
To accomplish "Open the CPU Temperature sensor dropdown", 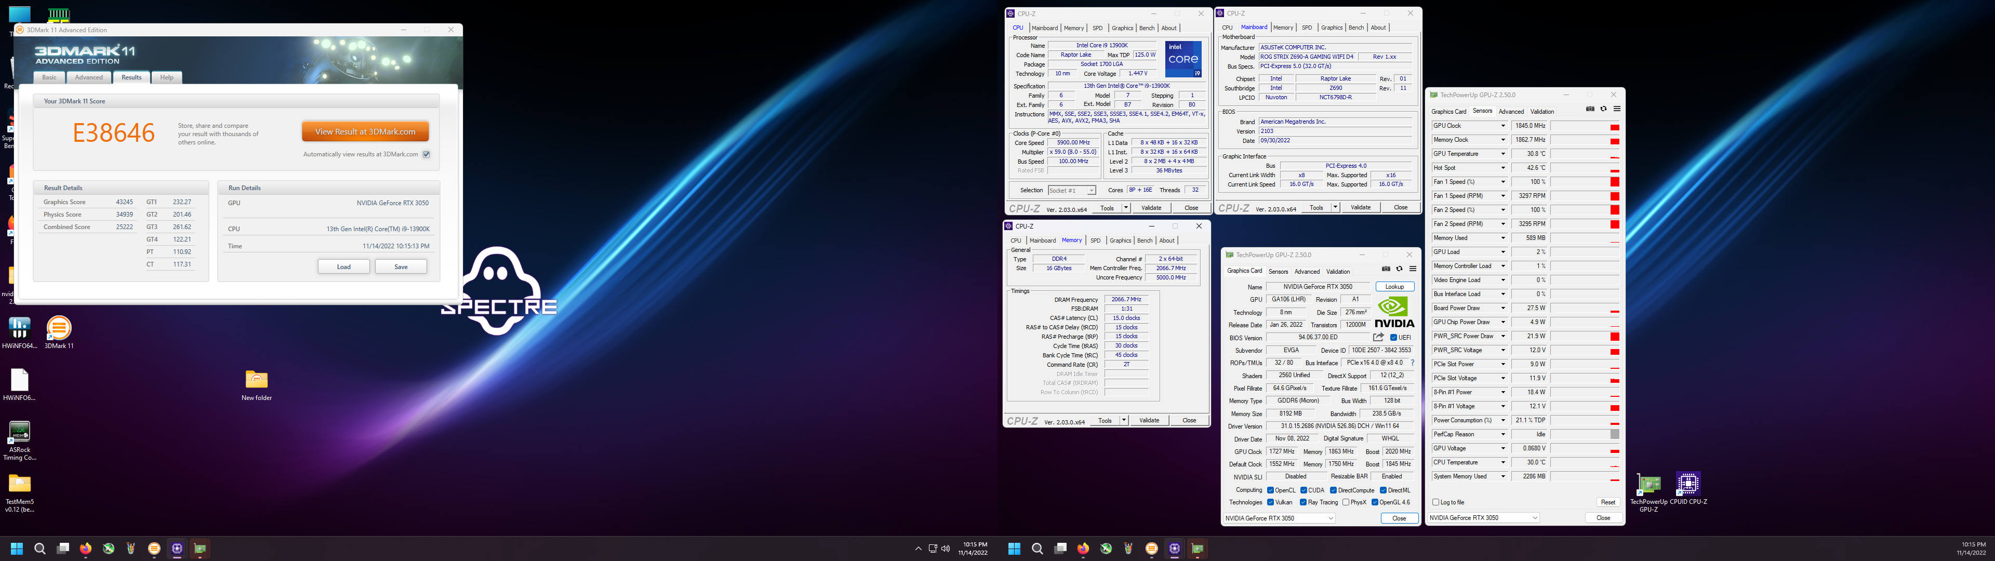I will tap(1503, 462).
